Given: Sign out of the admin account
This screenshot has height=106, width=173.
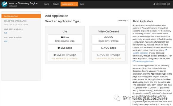Looking at the screenshot, I should point(166,4).
